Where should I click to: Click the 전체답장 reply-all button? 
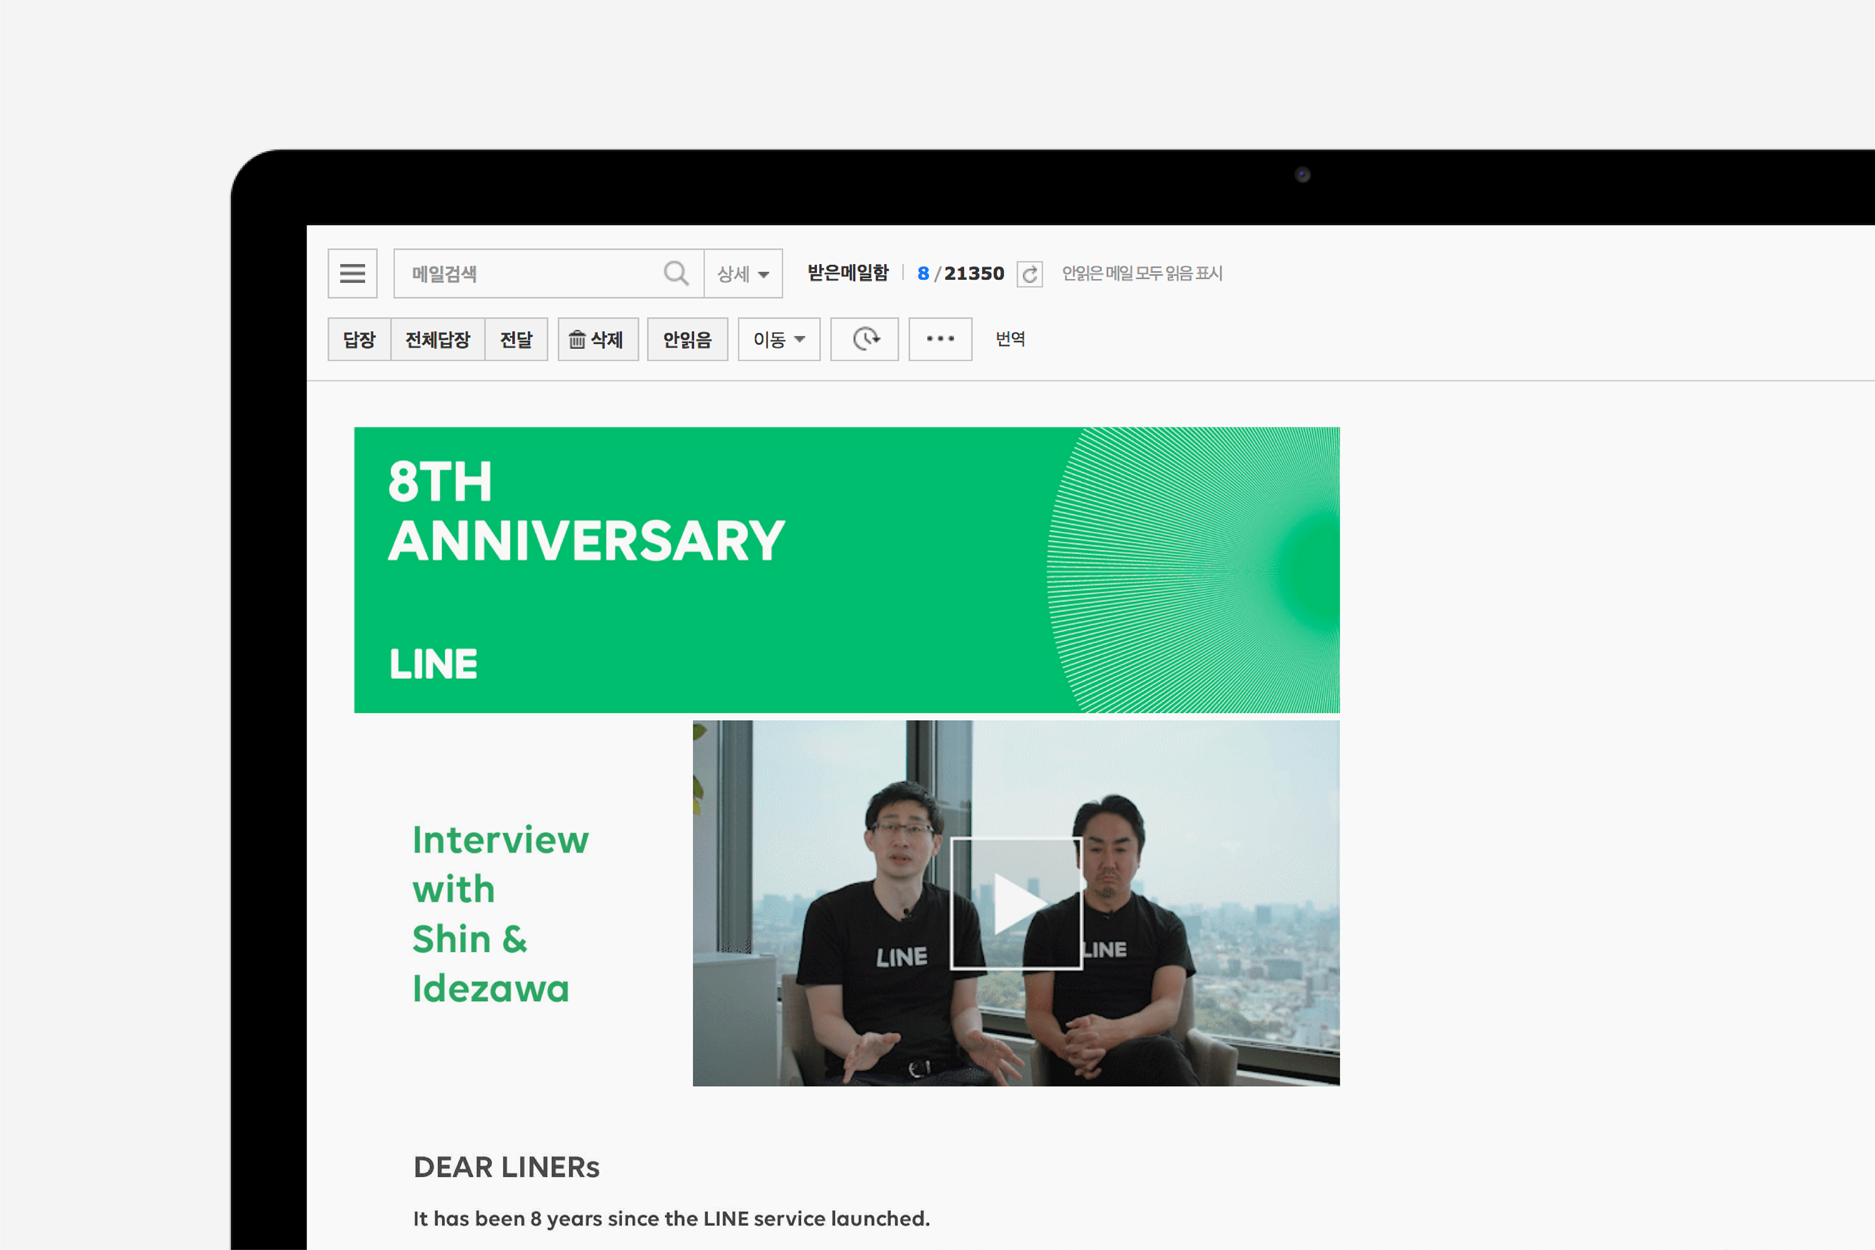coord(437,340)
